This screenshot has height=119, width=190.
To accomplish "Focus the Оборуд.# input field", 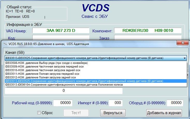I will tap(175, 103).
